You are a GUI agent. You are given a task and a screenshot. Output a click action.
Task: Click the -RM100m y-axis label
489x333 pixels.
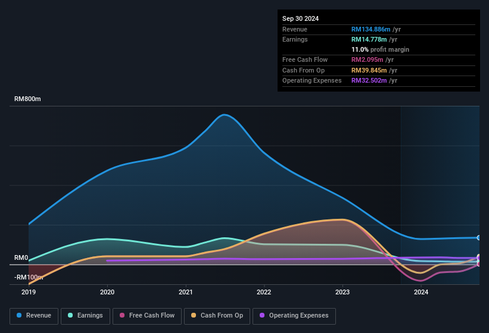(29, 277)
